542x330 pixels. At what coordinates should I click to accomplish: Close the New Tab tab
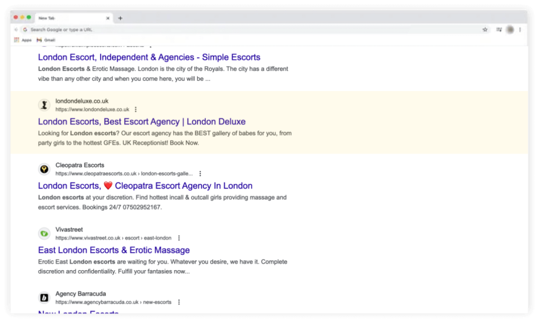point(108,18)
